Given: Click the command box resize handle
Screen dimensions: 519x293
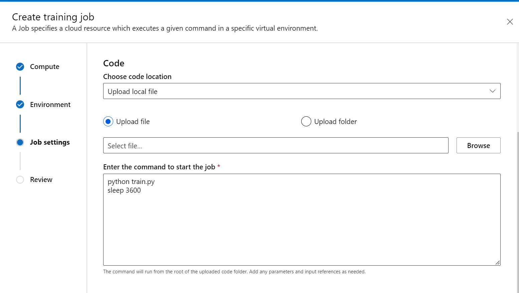Looking at the screenshot, I should coord(498,263).
